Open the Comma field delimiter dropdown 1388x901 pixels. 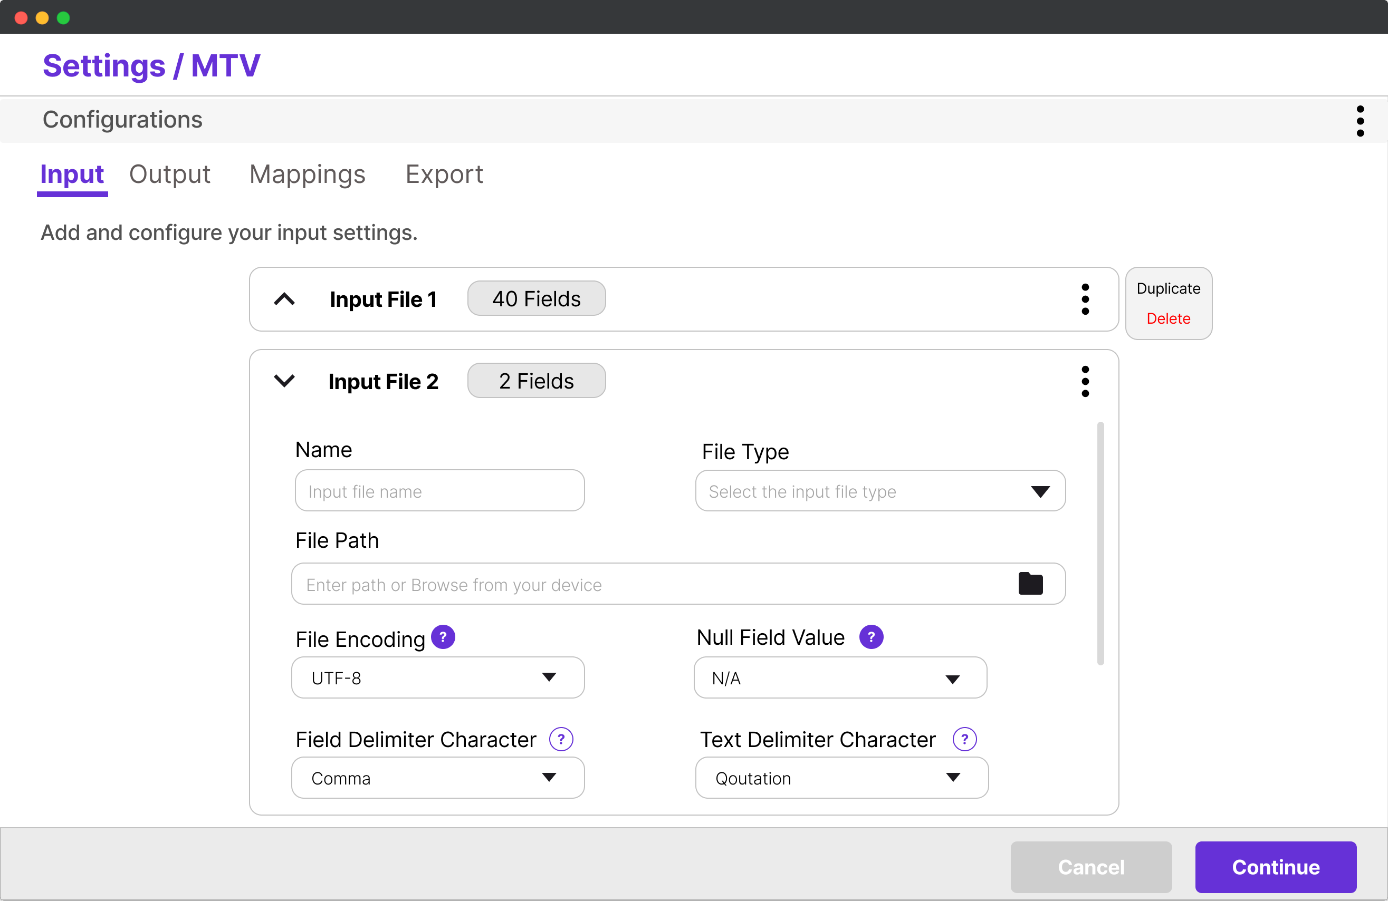click(437, 778)
